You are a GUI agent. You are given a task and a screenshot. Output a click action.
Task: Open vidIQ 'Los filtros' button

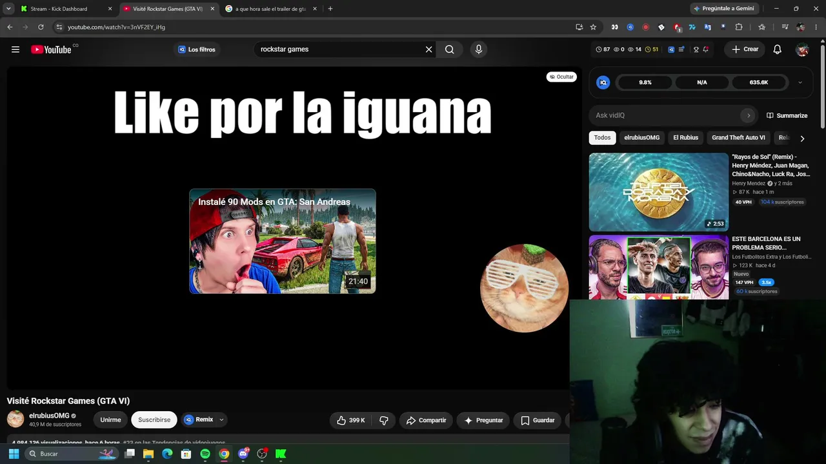point(197,50)
